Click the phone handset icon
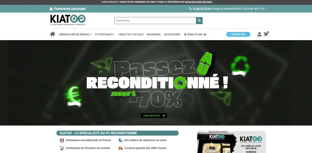The width and height of the screenshot is (312, 153). (190, 9)
